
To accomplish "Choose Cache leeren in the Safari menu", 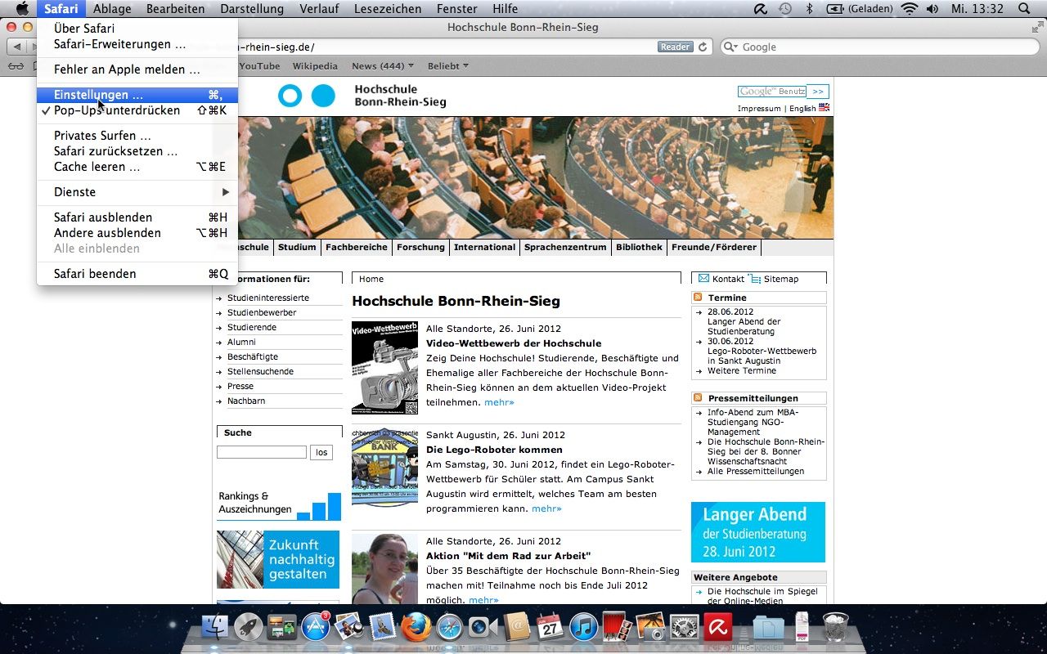I will tap(97, 167).
